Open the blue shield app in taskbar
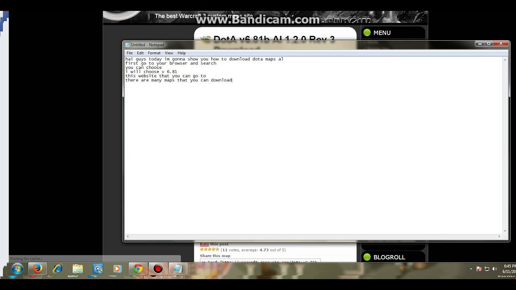This screenshot has width=516, height=290. (98, 269)
